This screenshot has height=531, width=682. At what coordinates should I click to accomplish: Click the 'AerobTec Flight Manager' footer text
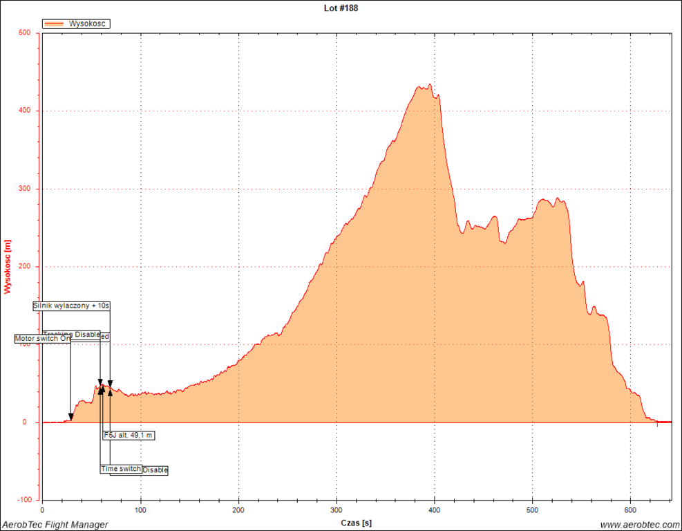click(55, 525)
